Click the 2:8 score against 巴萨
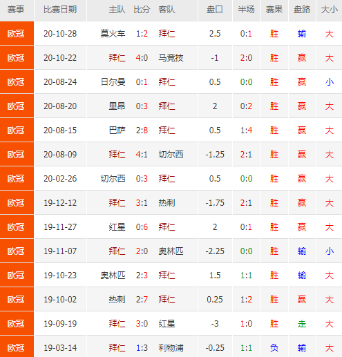 [x=142, y=131]
